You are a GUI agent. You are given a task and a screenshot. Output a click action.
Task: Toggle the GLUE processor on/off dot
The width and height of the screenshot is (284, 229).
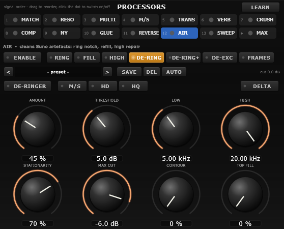[94, 33]
